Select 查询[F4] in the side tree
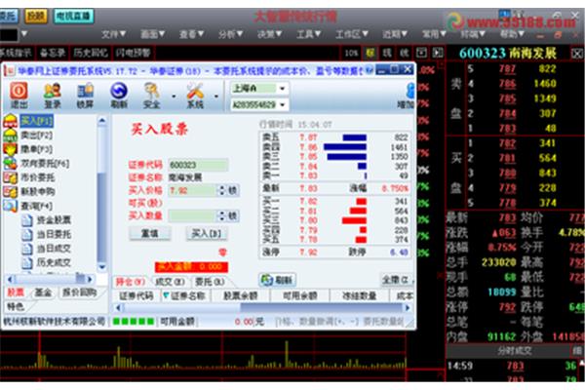 36,206
